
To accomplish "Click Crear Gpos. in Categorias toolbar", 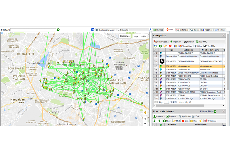I will click(161, 42).
